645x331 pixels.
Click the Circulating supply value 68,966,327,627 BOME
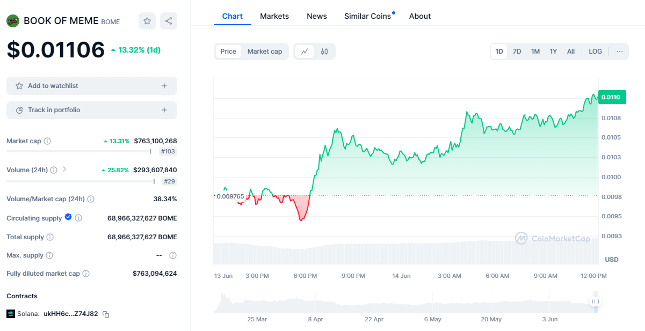142,218
